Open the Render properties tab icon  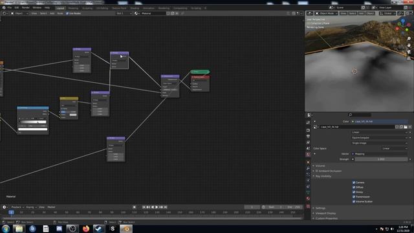pyautogui.click(x=308, y=130)
